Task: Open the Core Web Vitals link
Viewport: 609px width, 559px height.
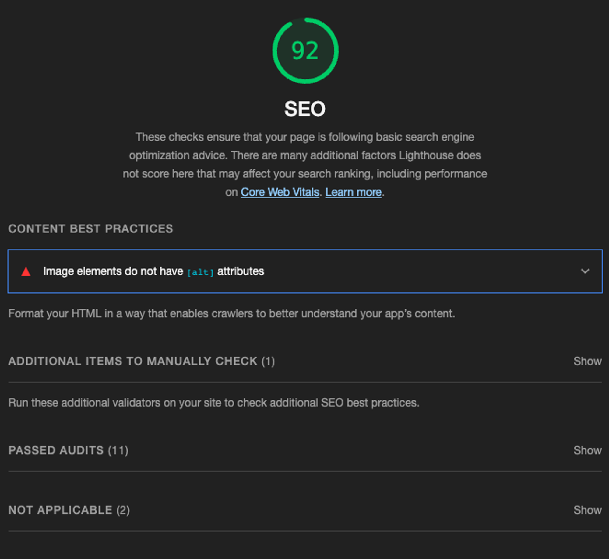Action: click(x=280, y=192)
